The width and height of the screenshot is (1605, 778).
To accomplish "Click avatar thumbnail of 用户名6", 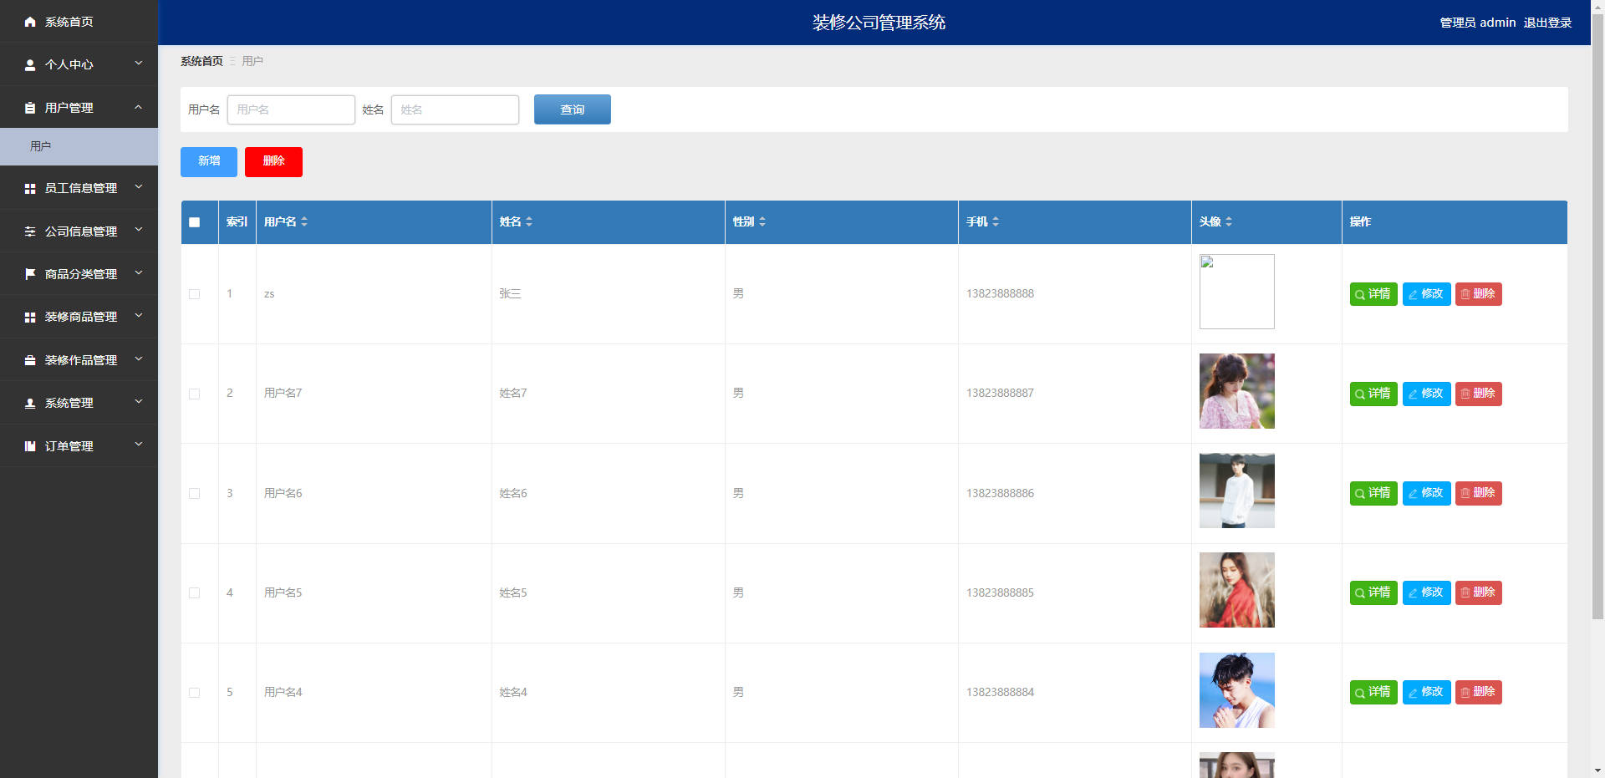I will point(1237,491).
